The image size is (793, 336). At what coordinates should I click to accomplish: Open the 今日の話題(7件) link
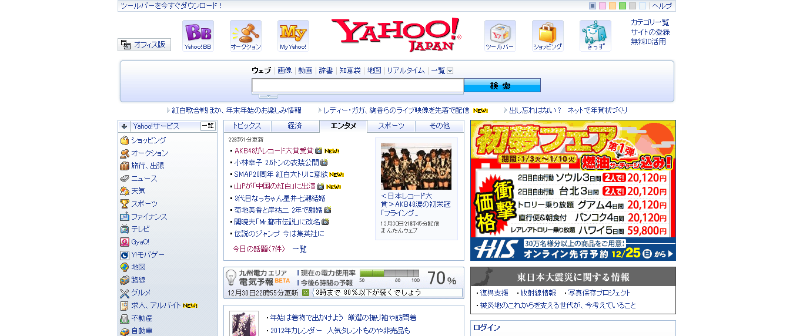point(259,249)
